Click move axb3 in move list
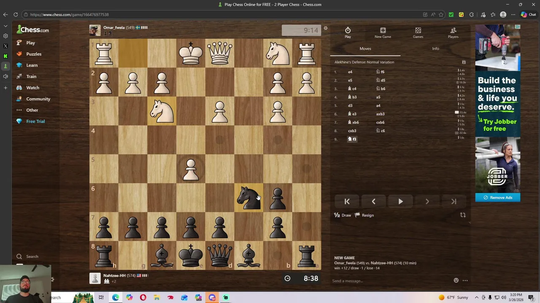The height and width of the screenshot is (303, 540). 381,114
